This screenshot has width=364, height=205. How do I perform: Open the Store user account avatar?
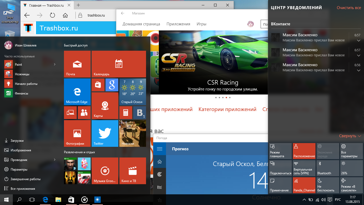(250, 24)
